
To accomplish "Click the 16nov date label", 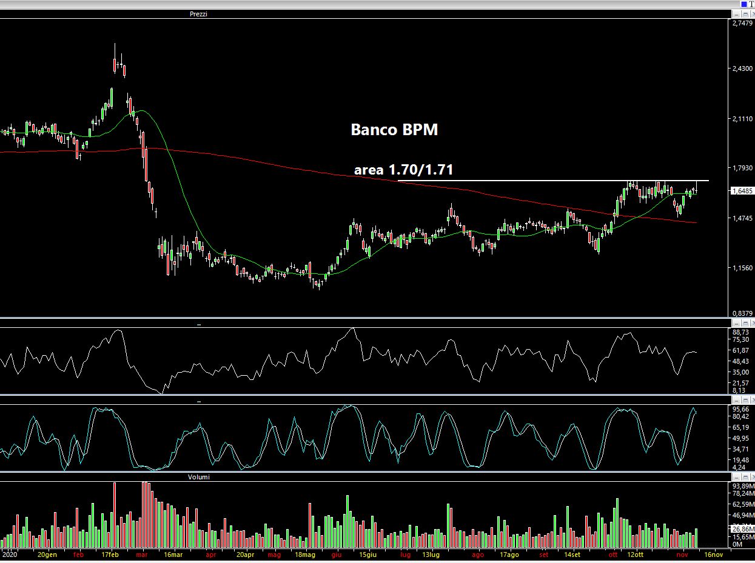I will [x=713, y=555].
